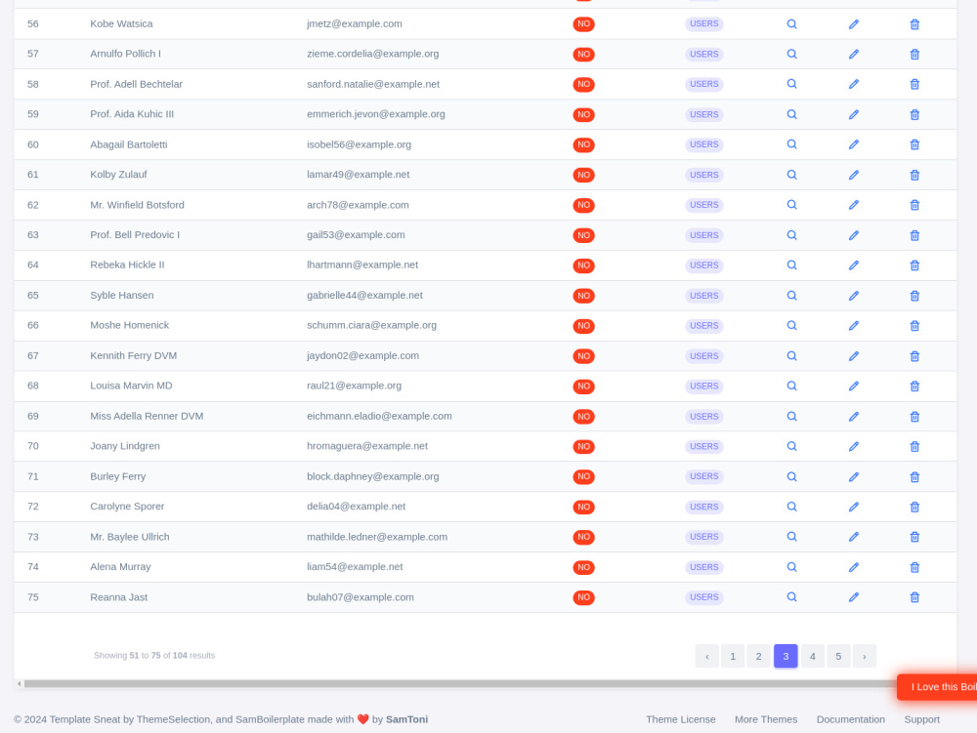977x733 pixels.
Task: Click the NO badge for Joany Lindgren
Action: (x=583, y=447)
